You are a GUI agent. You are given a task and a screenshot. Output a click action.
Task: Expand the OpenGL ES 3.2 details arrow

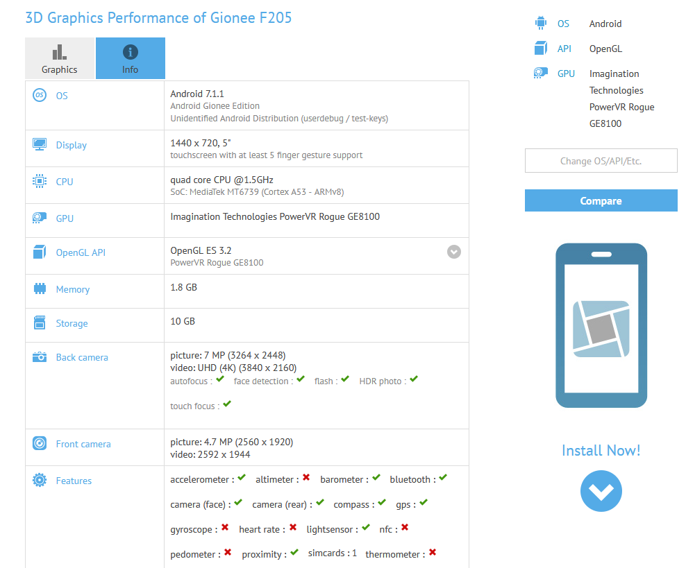pyautogui.click(x=453, y=252)
